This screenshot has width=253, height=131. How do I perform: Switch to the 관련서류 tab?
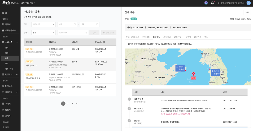point(178,37)
